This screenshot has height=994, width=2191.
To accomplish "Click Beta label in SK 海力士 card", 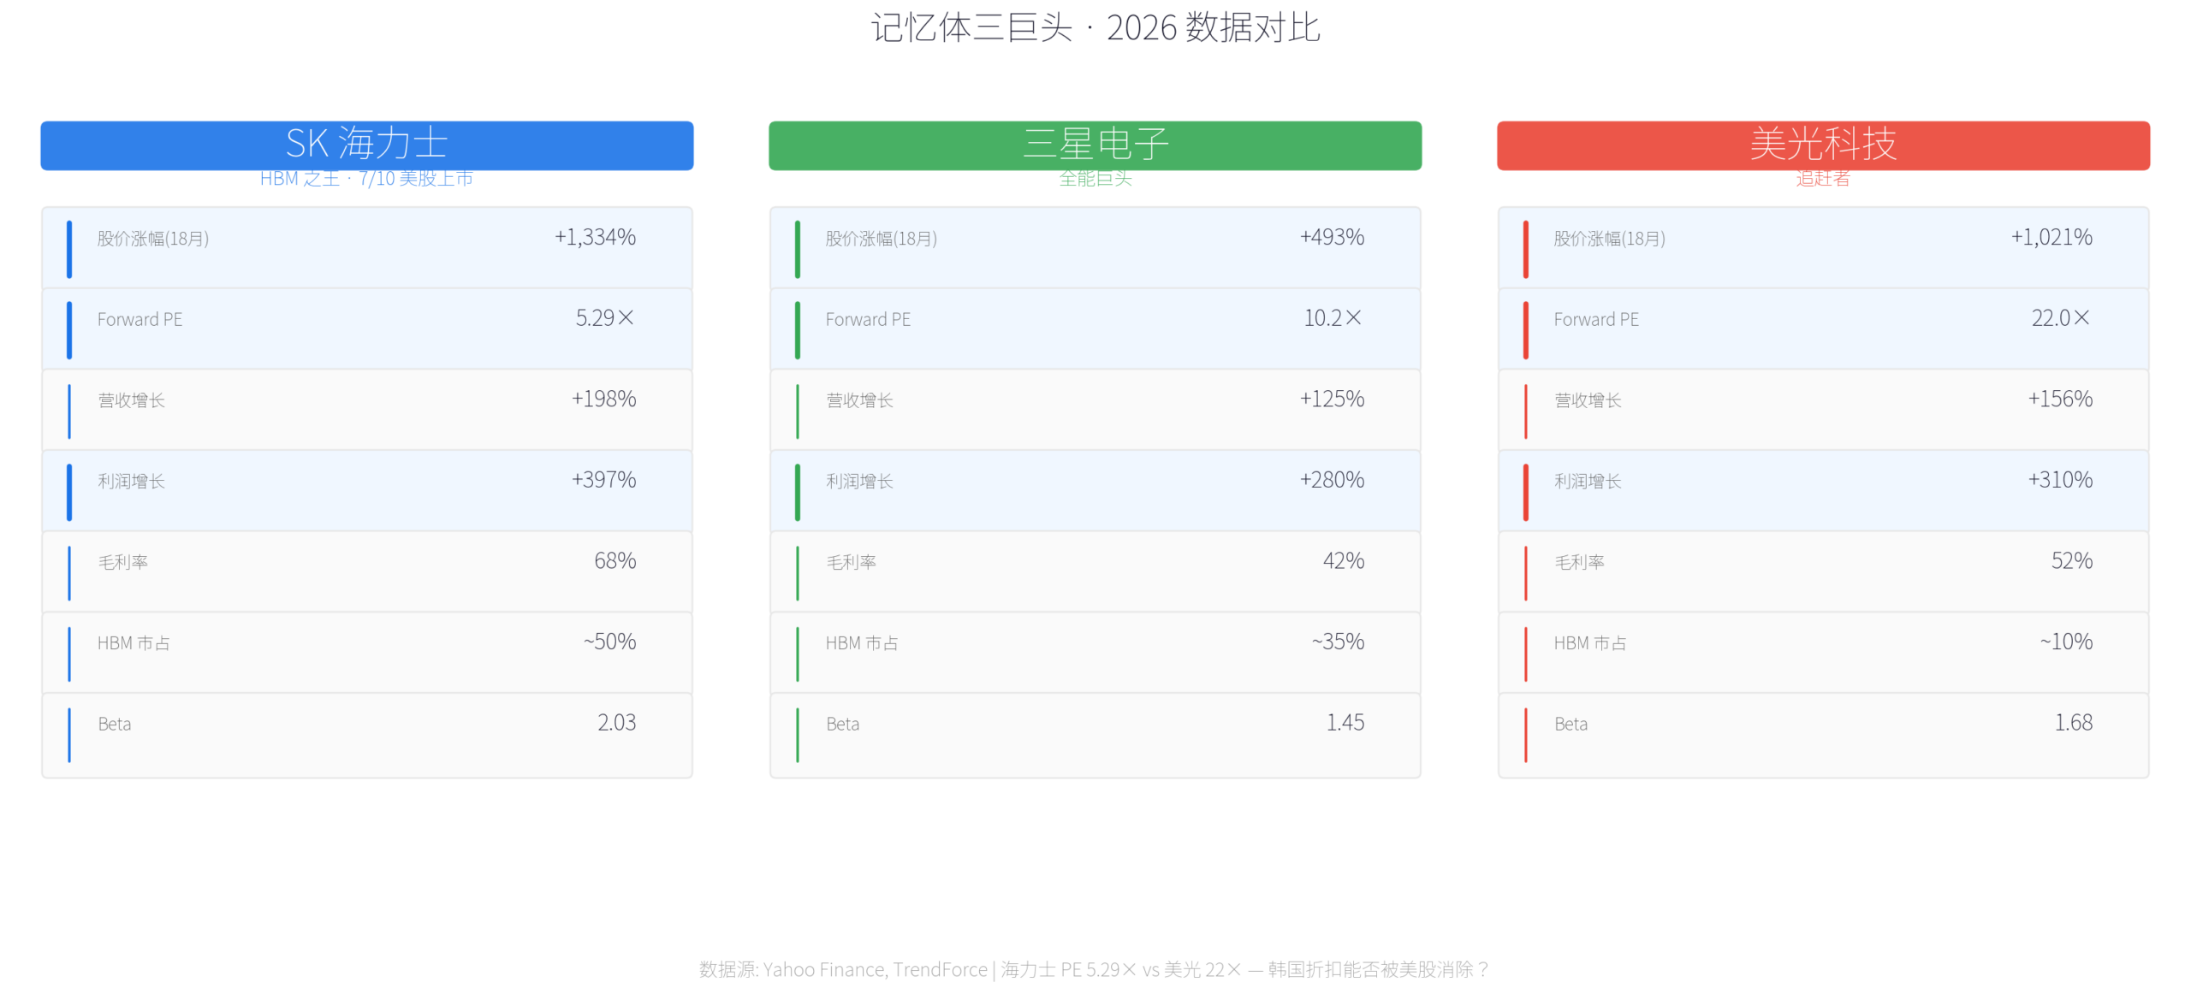I will point(114,725).
